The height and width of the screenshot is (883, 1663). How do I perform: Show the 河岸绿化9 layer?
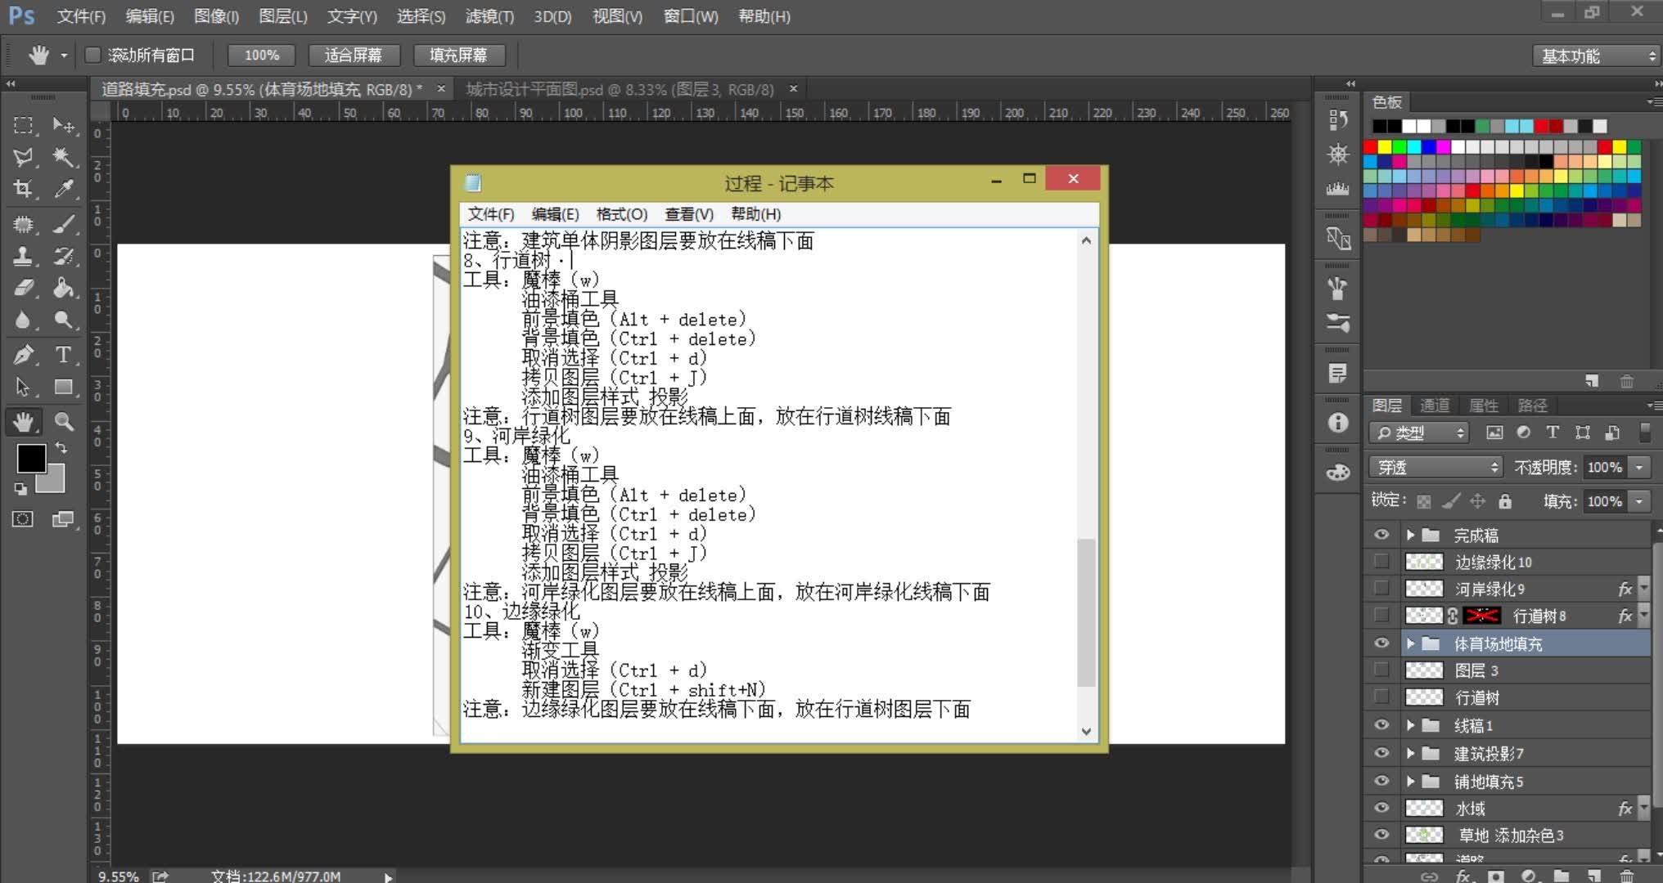(x=1381, y=589)
